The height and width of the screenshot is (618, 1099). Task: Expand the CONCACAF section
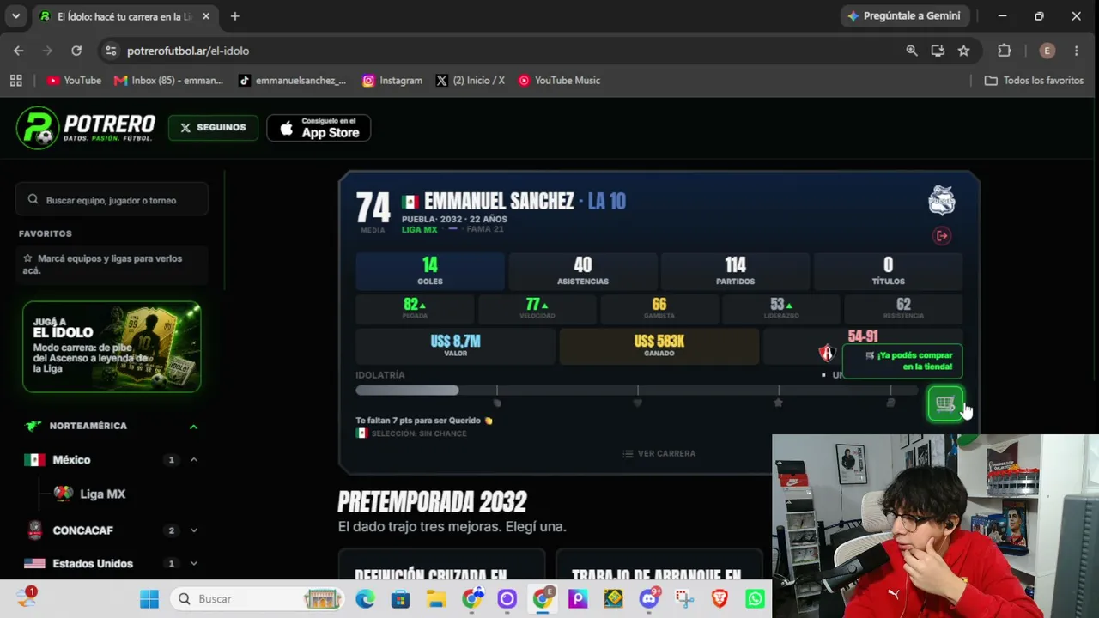[x=193, y=530]
